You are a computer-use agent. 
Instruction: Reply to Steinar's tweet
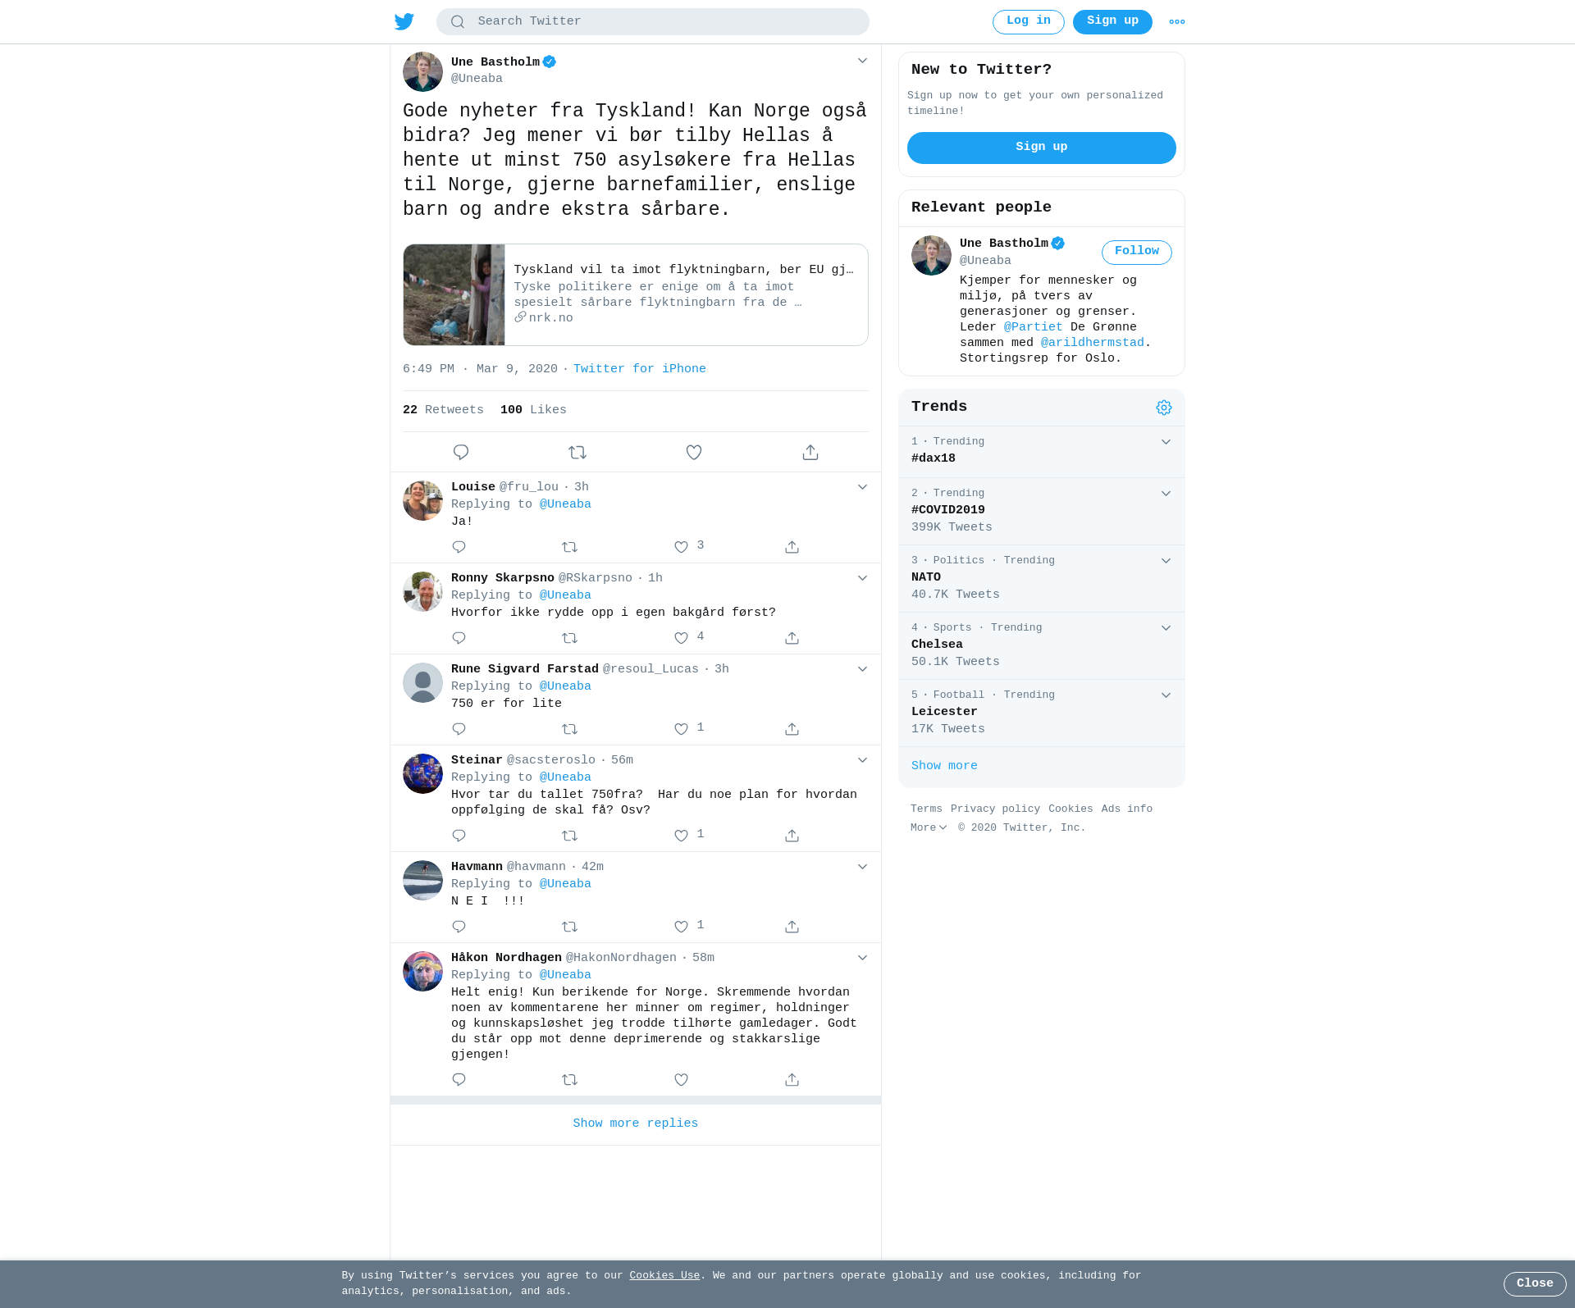pos(459,836)
